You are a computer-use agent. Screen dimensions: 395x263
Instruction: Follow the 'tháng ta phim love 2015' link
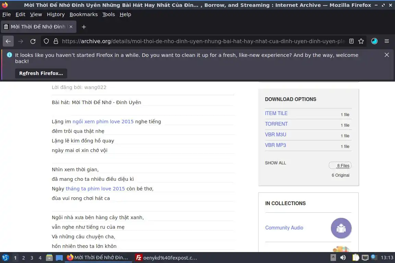pyautogui.click(x=95, y=189)
